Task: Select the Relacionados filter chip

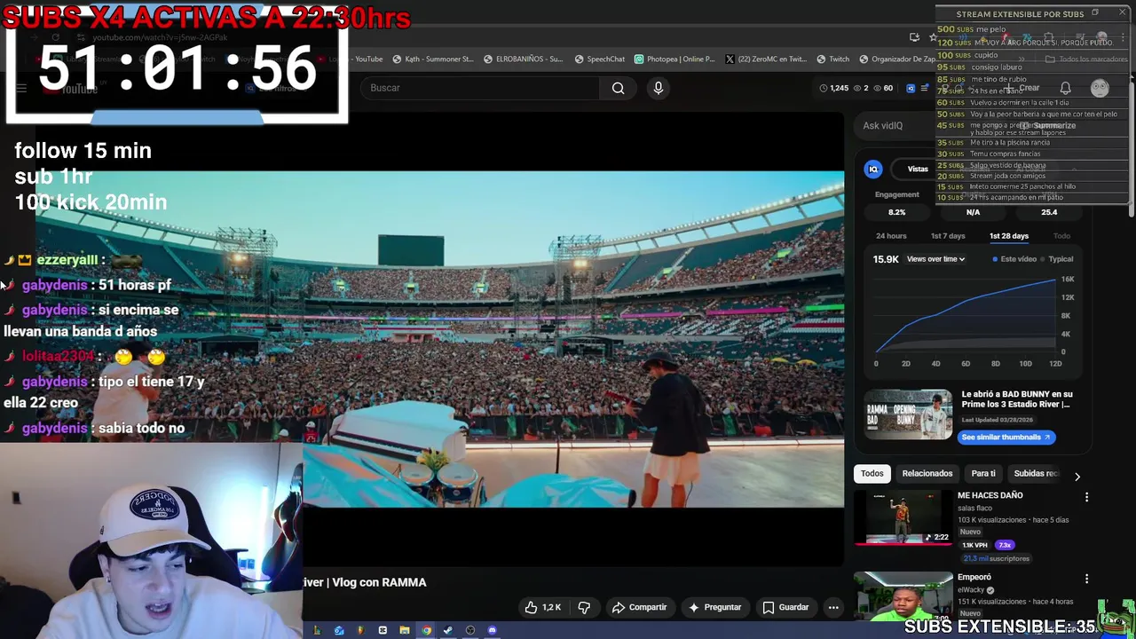Action: pos(927,474)
